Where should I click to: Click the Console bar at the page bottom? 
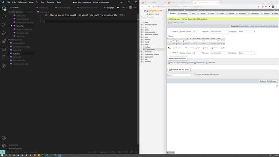(x=171, y=153)
